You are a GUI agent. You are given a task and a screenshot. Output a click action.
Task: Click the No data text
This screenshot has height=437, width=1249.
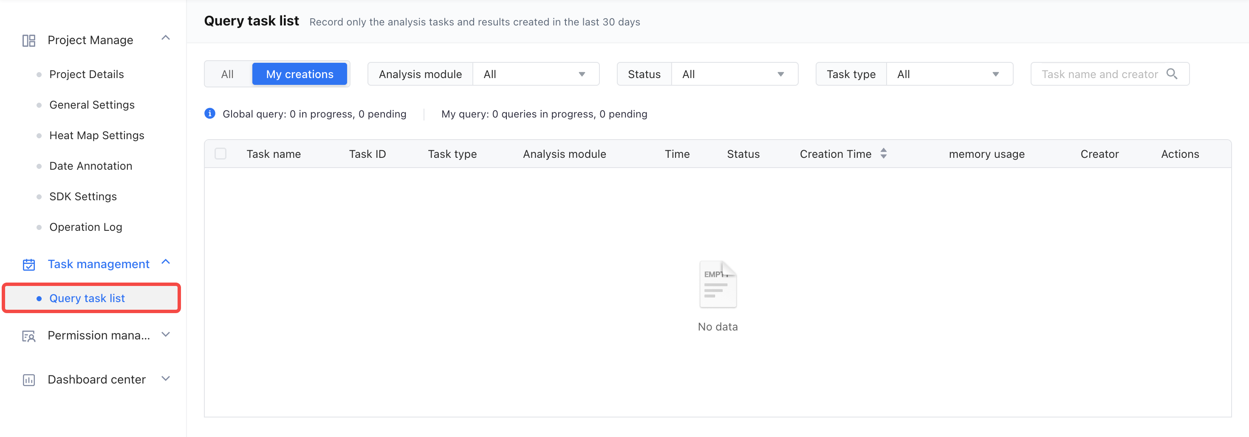pos(718,327)
